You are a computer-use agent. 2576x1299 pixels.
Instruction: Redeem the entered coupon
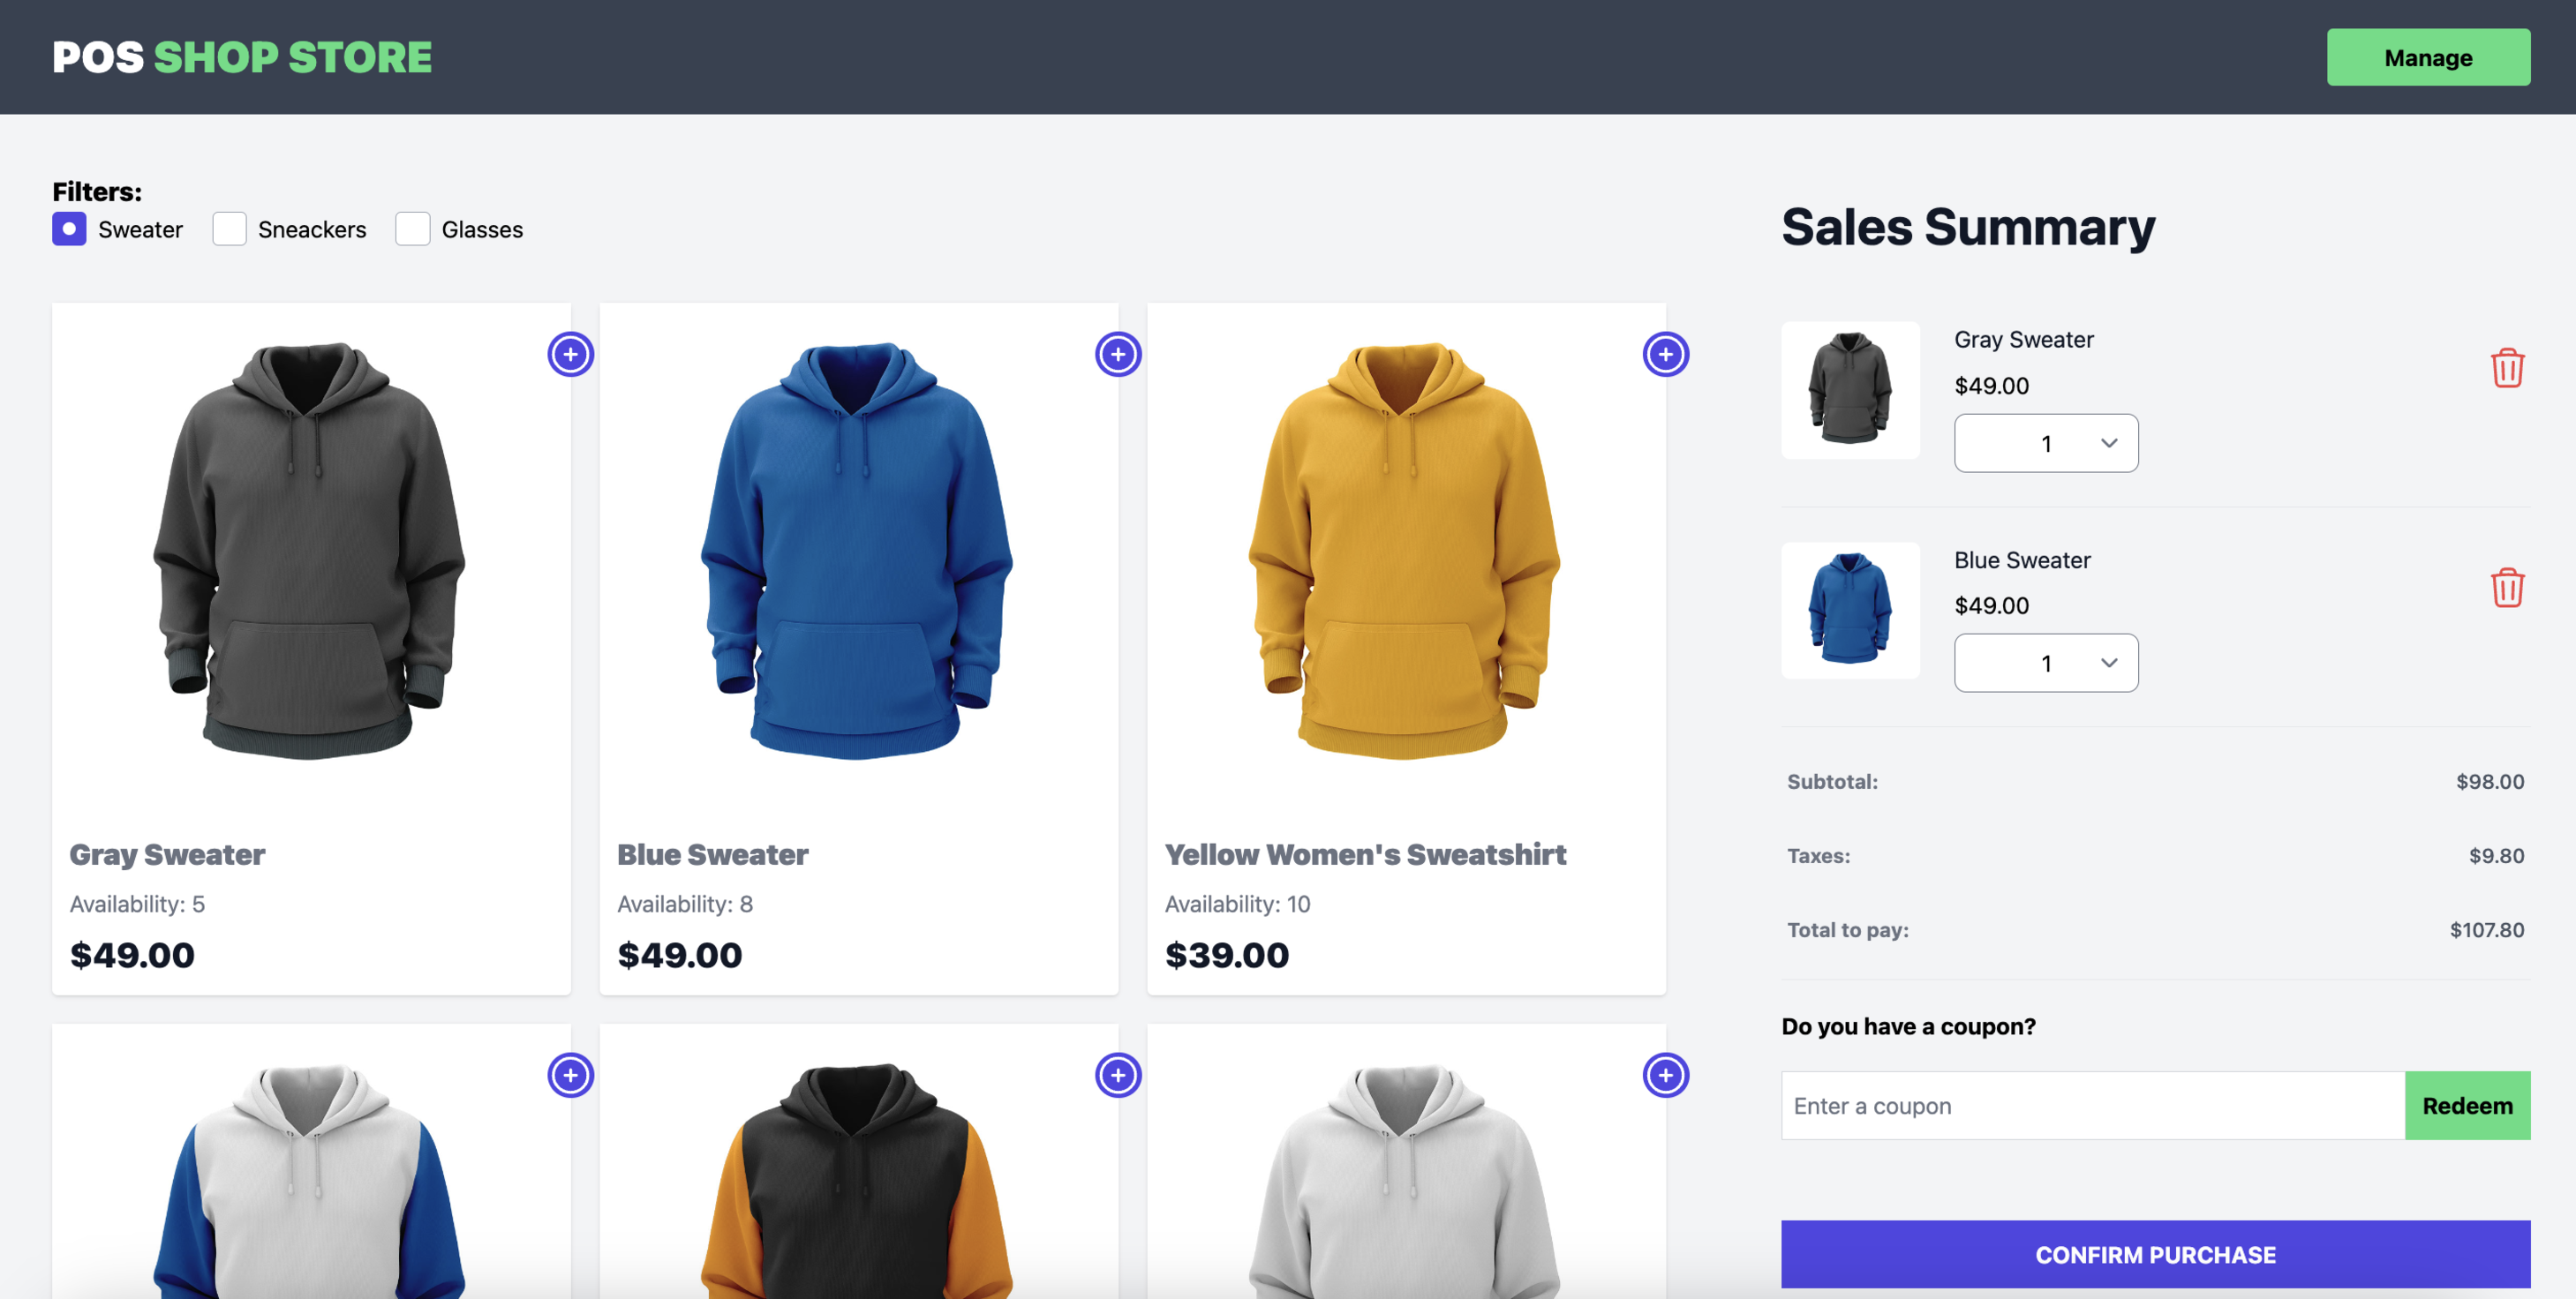(2467, 1105)
